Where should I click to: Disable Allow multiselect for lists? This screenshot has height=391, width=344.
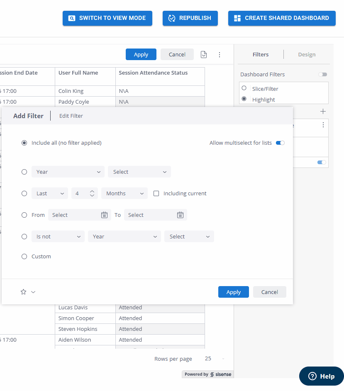coord(280,142)
